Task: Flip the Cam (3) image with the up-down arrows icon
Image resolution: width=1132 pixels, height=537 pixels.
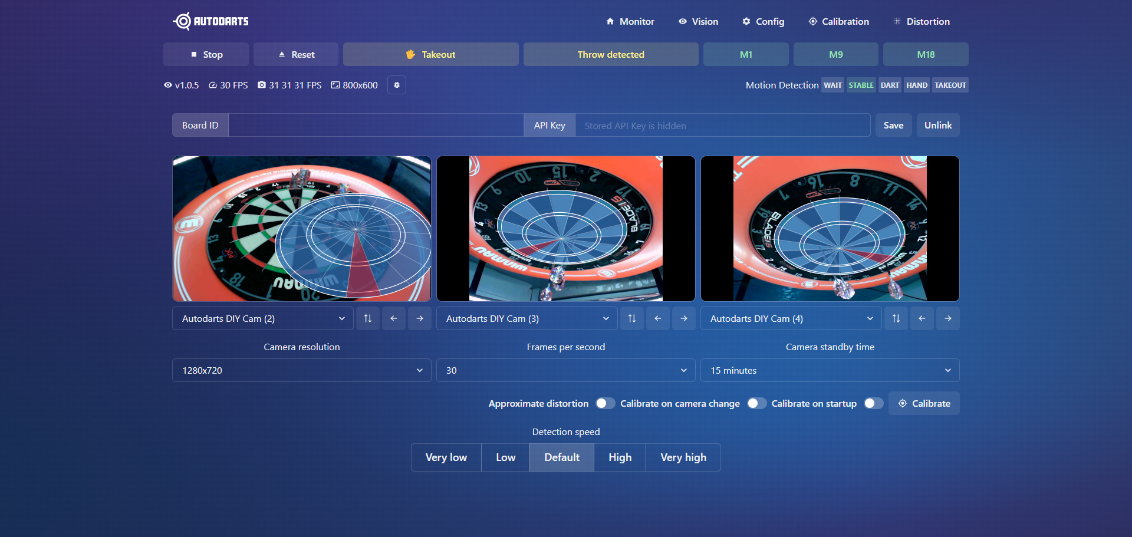Action: pos(632,318)
